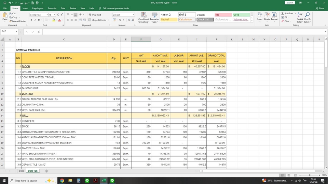Switch to the Data tab
The image size is (328, 184).
(x=63, y=8)
